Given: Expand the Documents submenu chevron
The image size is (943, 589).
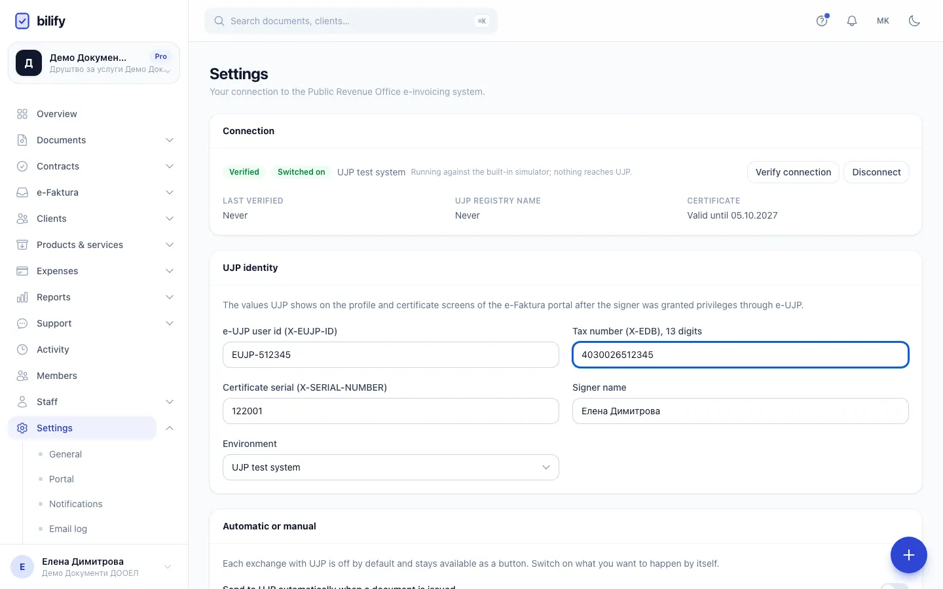Looking at the screenshot, I should (x=170, y=140).
